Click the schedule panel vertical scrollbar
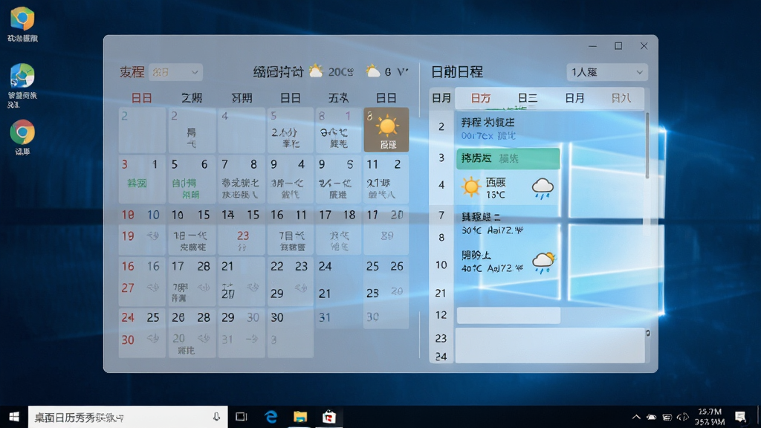The image size is (761, 428). pos(647,146)
